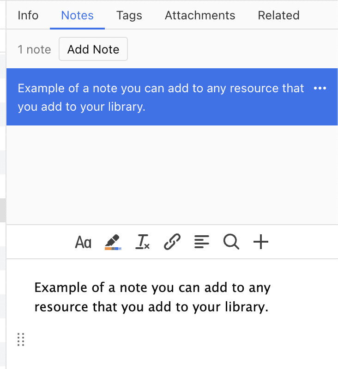Select the highlight color marker tool

(x=113, y=242)
